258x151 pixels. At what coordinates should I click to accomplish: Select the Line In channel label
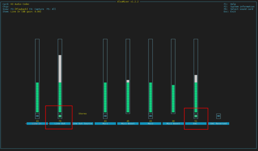38,123
